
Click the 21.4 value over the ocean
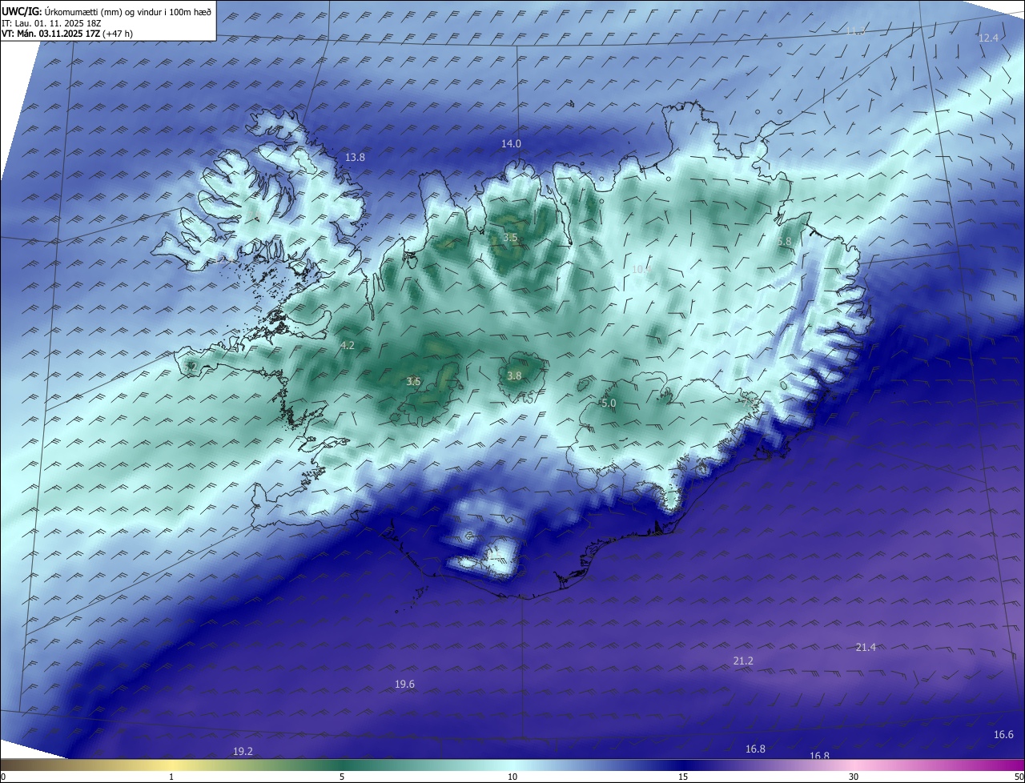coord(866,648)
